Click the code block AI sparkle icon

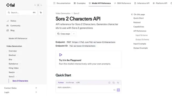[118, 83]
